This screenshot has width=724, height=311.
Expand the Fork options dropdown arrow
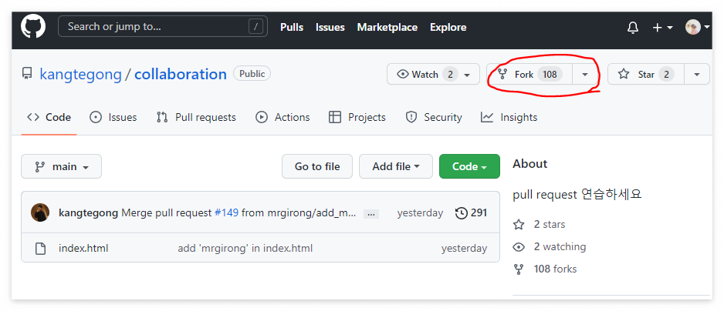[584, 74]
